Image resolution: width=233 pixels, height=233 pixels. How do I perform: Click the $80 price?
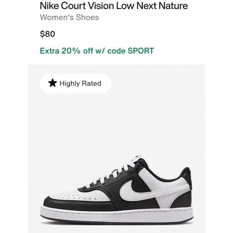pos(47,34)
